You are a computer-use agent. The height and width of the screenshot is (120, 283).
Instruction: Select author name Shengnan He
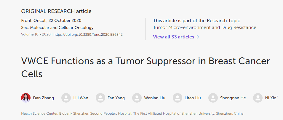click(x=233, y=98)
